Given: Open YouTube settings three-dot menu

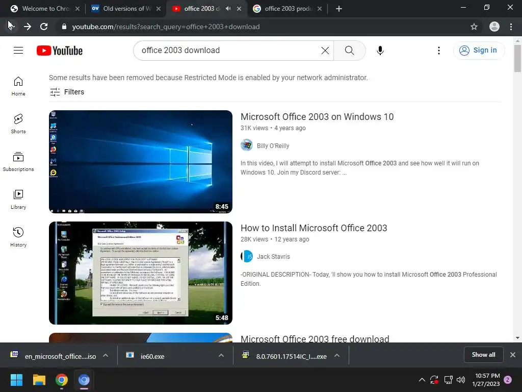Looking at the screenshot, I should (x=439, y=51).
